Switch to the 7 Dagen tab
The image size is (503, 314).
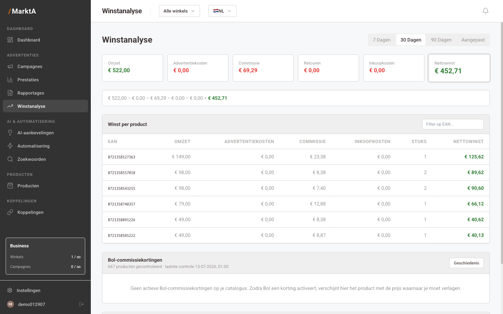[382, 40]
